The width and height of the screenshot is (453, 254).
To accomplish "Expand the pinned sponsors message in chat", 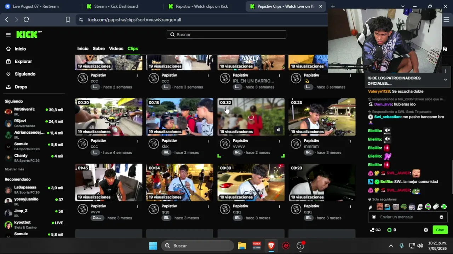I will pyautogui.click(x=445, y=80).
